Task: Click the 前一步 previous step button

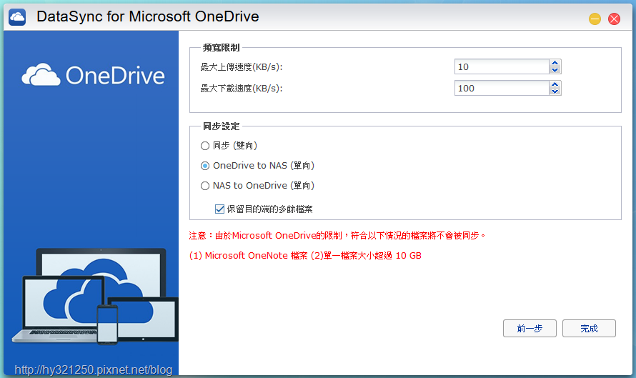Action: point(530,328)
